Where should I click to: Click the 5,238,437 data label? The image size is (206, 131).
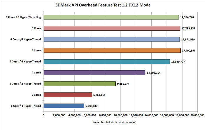pyautogui.click(x=92, y=106)
